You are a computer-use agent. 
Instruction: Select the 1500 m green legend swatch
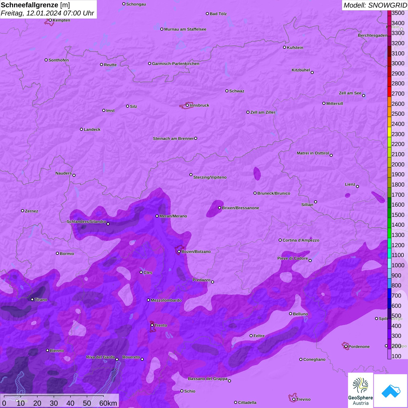coord(389,213)
